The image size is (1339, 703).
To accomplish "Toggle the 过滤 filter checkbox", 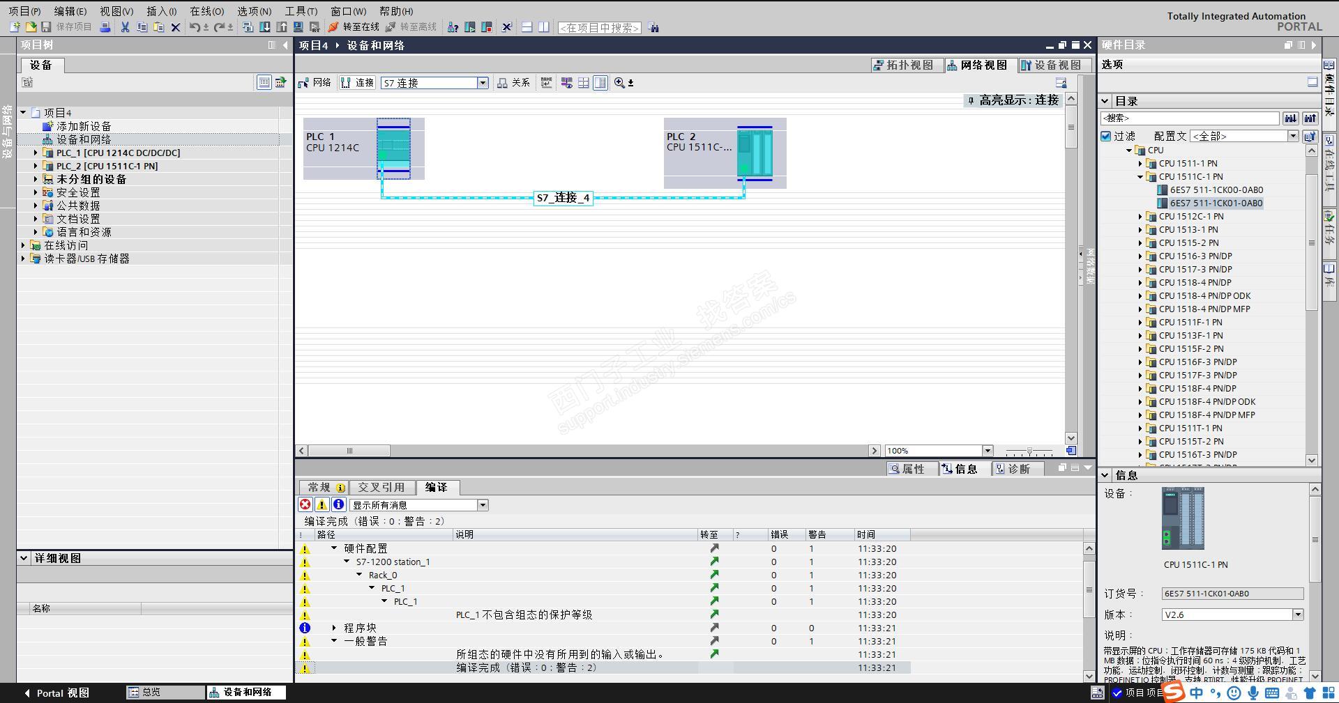I will pyautogui.click(x=1106, y=136).
